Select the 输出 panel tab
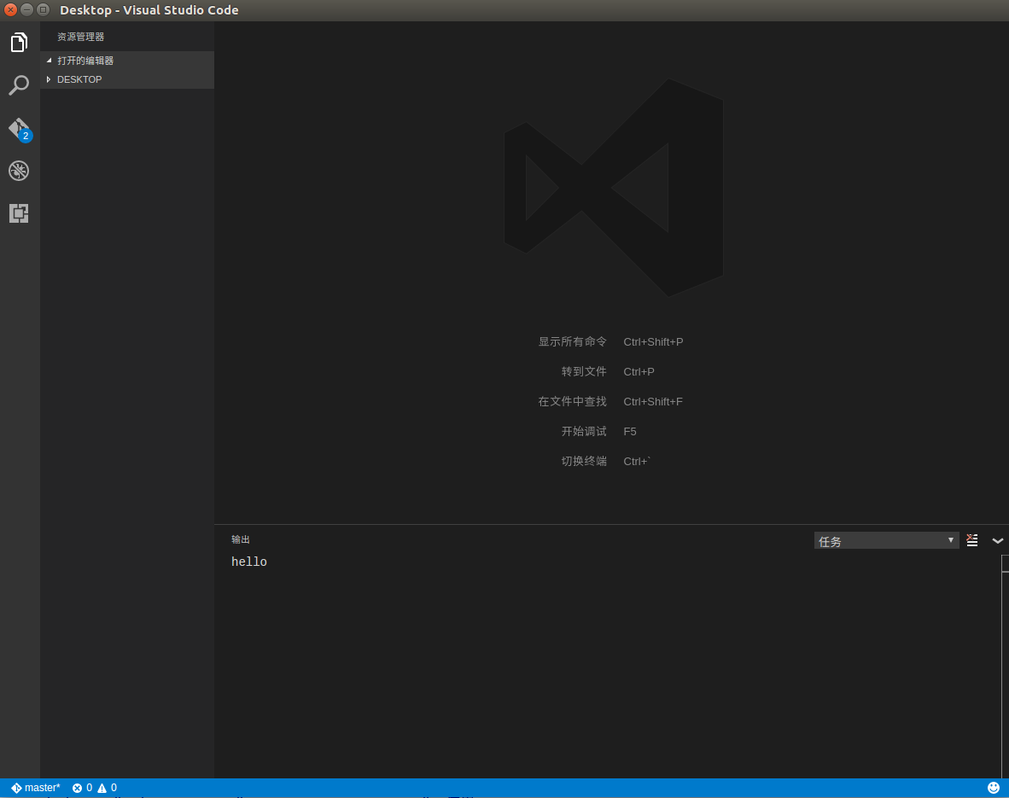 241,539
